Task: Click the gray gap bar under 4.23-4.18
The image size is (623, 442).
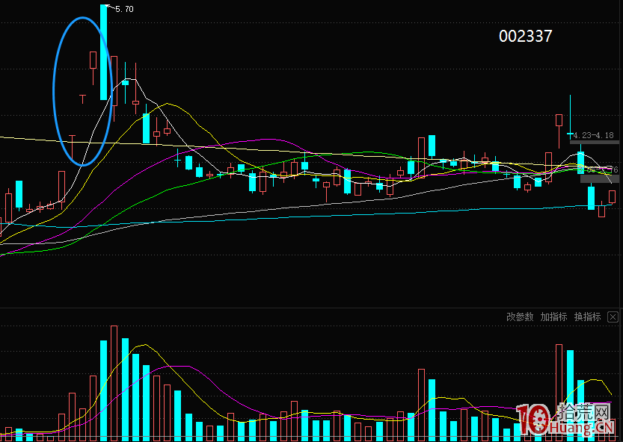Action: (594, 143)
